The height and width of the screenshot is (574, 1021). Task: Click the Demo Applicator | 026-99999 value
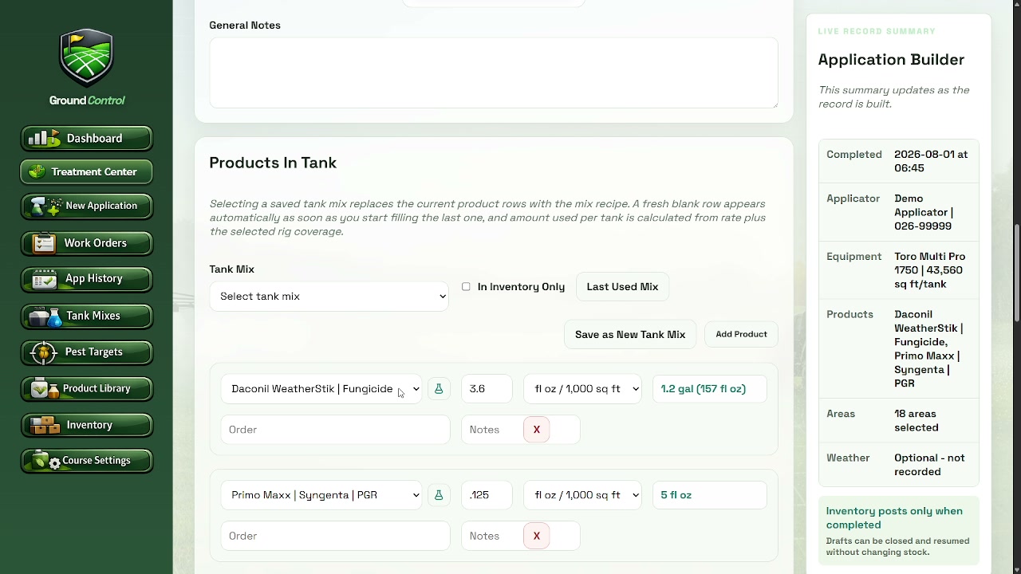point(924,212)
